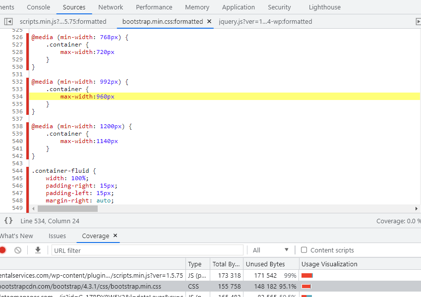This screenshot has width=421, height=297.
Task: Export coverage data with the download icon
Action: pos(38,250)
